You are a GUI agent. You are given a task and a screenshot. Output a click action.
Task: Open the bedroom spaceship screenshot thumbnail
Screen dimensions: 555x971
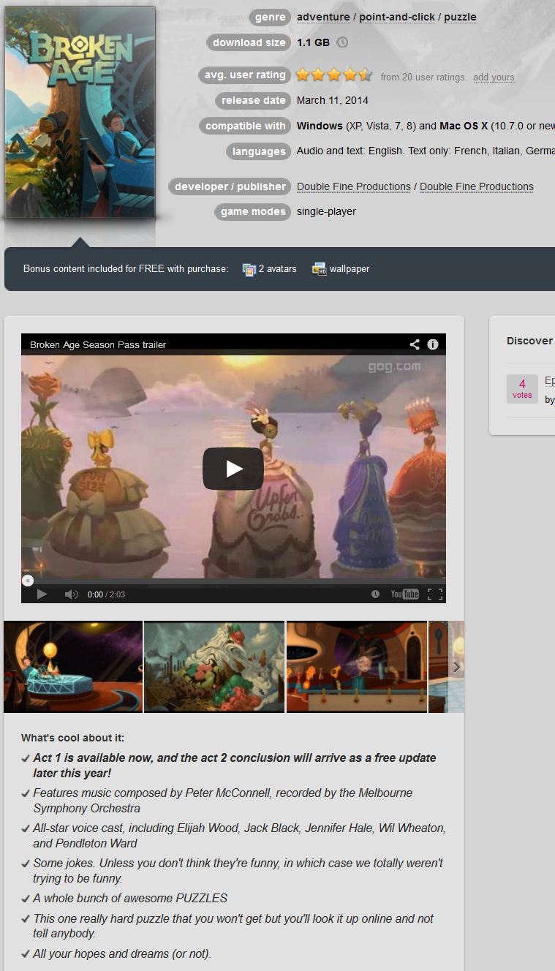click(73, 667)
